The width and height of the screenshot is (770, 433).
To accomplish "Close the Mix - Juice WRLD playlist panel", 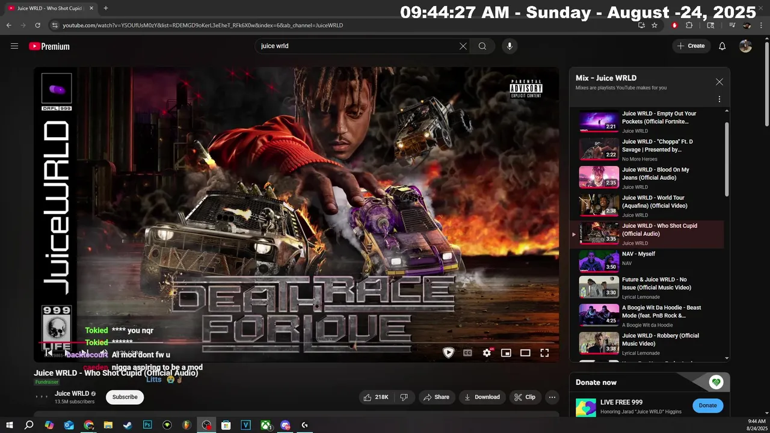I will [x=719, y=82].
